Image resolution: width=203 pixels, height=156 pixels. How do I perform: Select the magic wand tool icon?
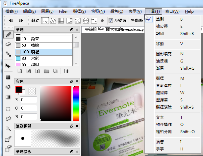(x=8, y=128)
